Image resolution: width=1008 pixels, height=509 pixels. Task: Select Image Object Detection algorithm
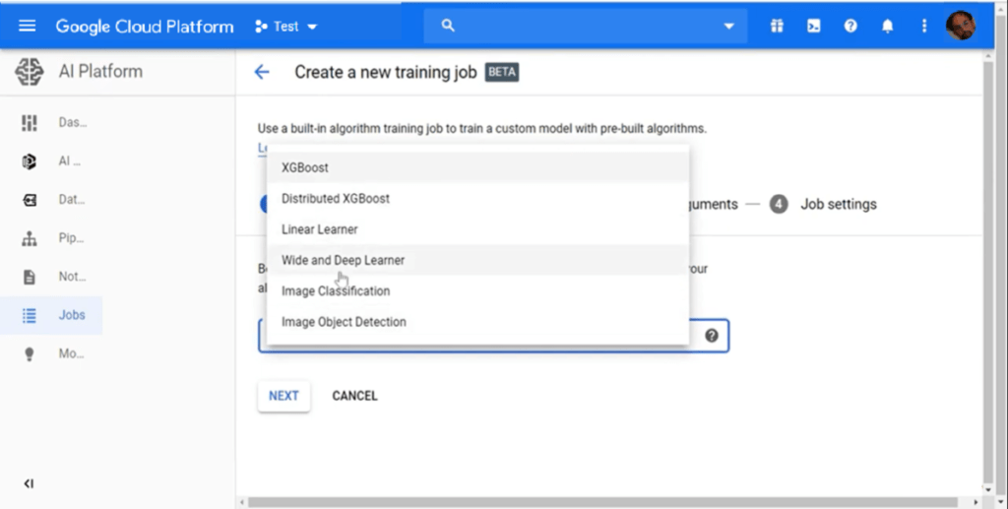tap(344, 322)
